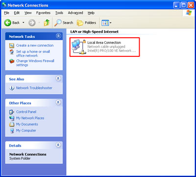Toggle the Folders pane button

[x=86, y=23]
